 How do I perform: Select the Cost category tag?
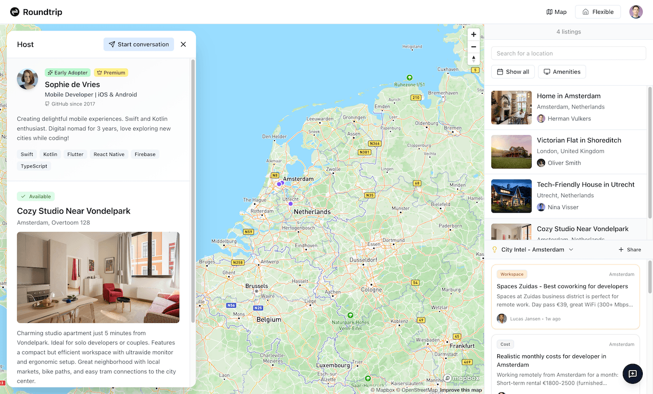(505, 344)
